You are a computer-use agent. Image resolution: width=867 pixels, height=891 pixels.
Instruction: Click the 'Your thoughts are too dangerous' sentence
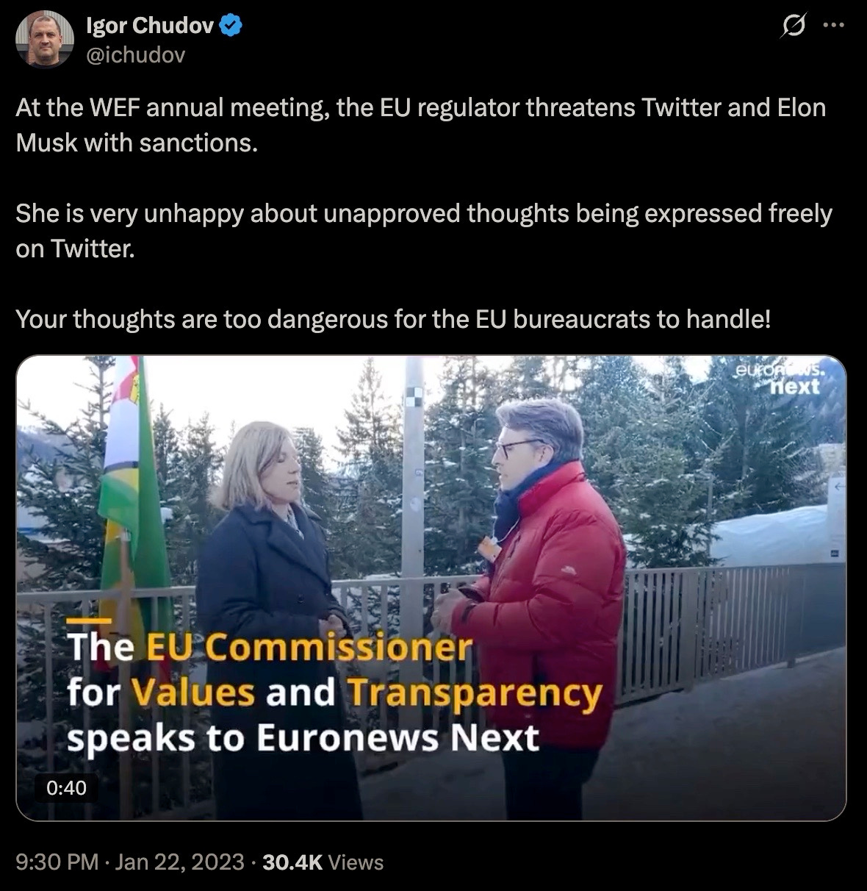point(394,320)
